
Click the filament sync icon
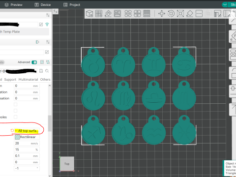tap(37, 42)
